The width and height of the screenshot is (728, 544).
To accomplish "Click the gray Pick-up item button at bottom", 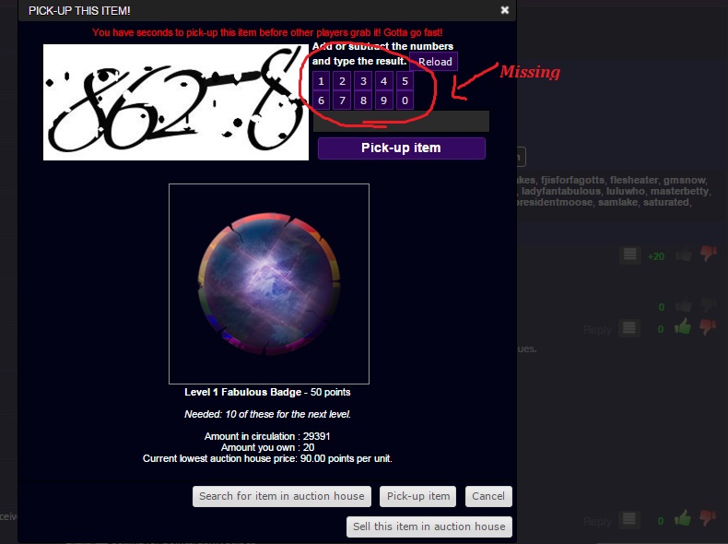I will point(418,496).
